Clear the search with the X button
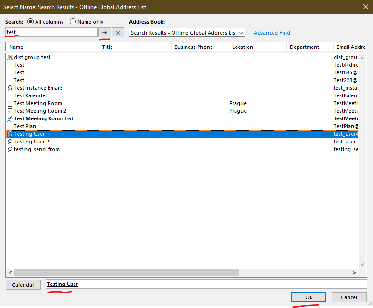The height and width of the screenshot is (308, 373). click(118, 33)
